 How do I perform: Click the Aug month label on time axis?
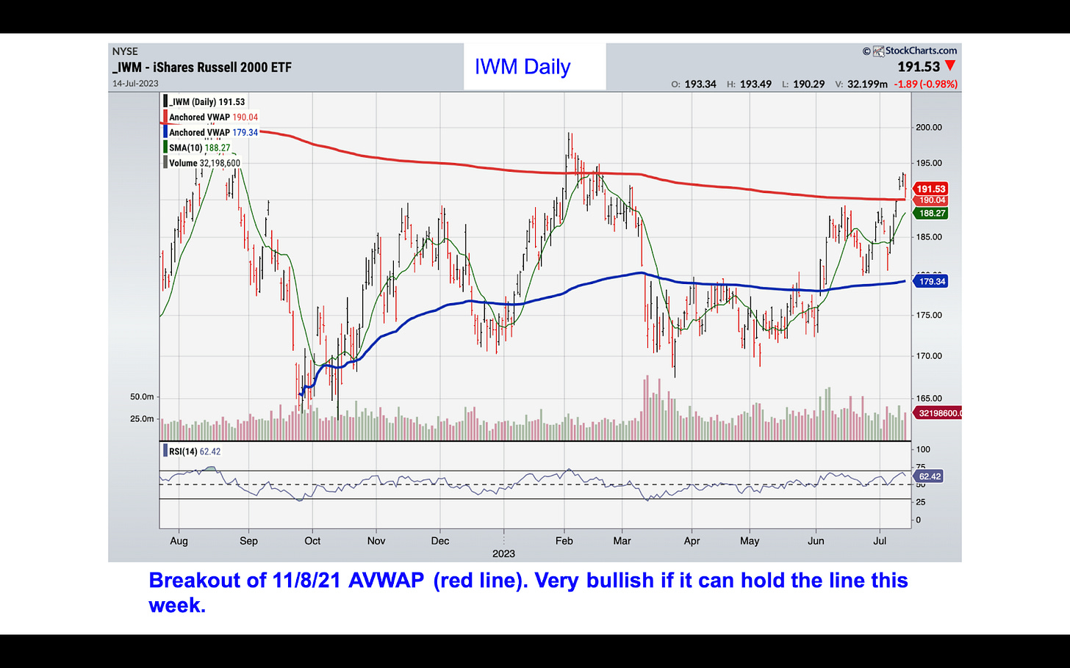click(179, 541)
